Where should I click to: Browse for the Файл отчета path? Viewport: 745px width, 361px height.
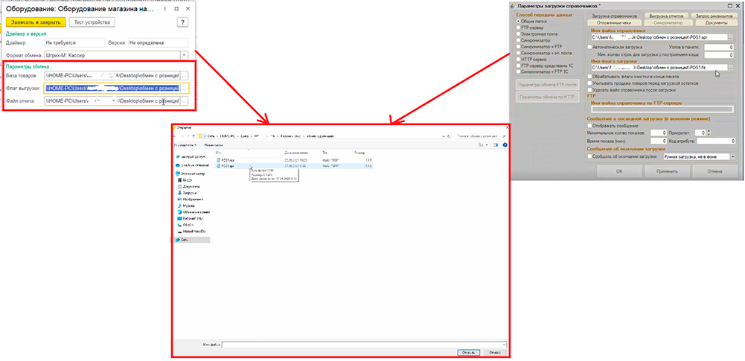tap(185, 100)
